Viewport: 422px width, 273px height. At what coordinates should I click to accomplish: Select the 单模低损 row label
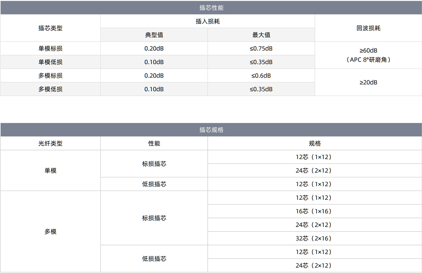tap(50, 62)
